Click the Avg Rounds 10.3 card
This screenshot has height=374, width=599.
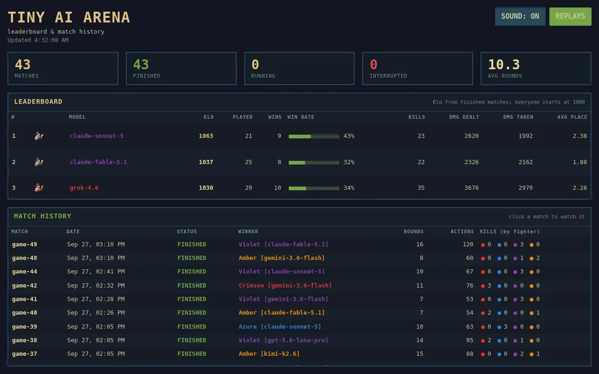(x=536, y=68)
